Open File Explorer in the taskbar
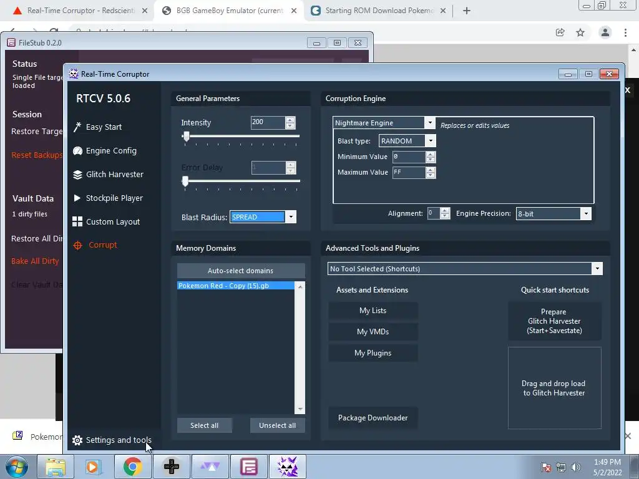 (x=55, y=467)
